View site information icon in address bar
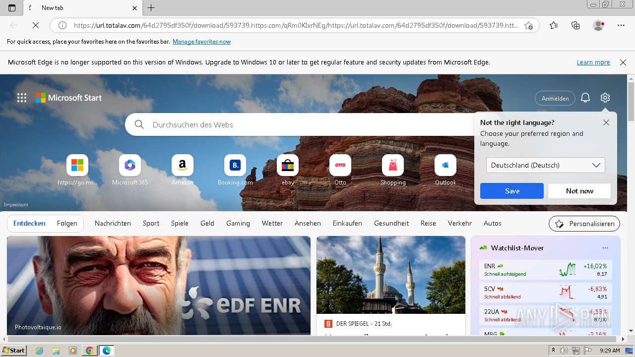Image resolution: width=635 pixels, height=357 pixels. (63, 25)
